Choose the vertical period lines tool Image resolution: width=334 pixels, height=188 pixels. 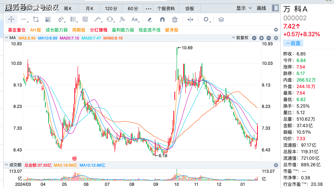pos(74,20)
